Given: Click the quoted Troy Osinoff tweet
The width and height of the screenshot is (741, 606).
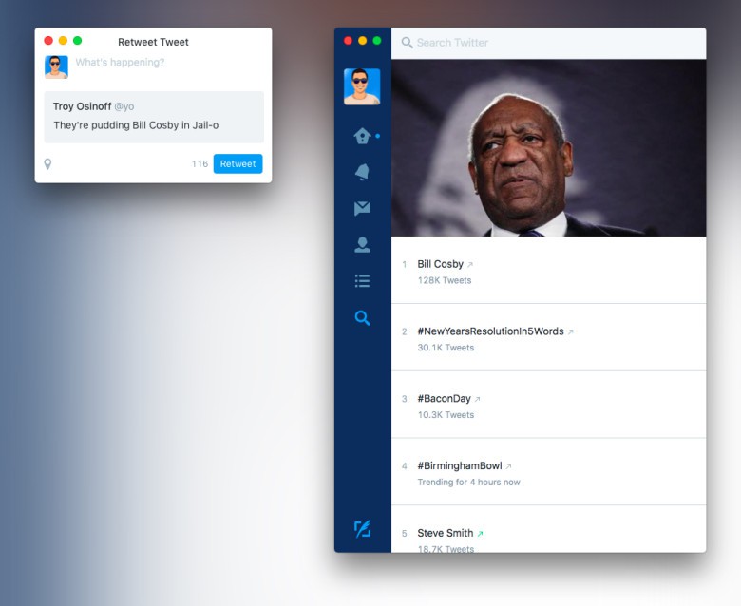Looking at the screenshot, I should point(153,117).
